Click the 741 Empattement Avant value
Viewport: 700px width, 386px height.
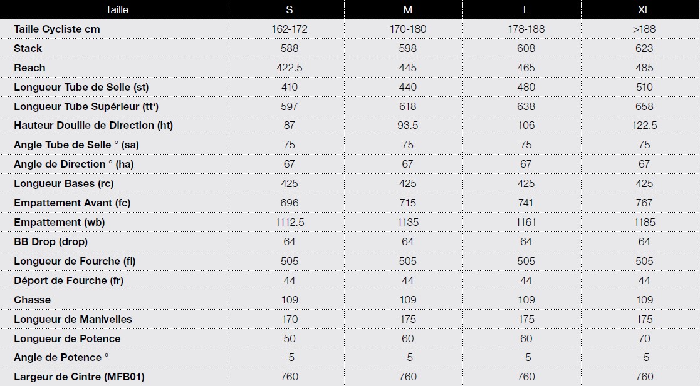point(526,203)
